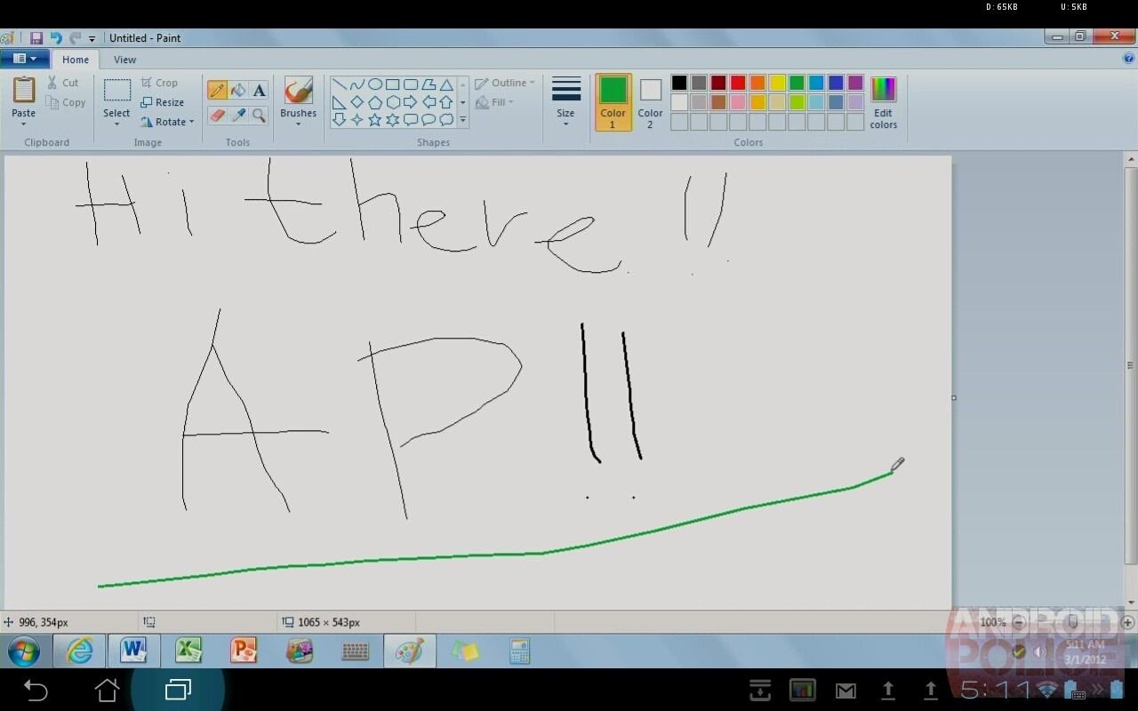This screenshot has width=1138, height=711.
Task: Select the Oval shape from the Shapes gallery
Action: 375,84
